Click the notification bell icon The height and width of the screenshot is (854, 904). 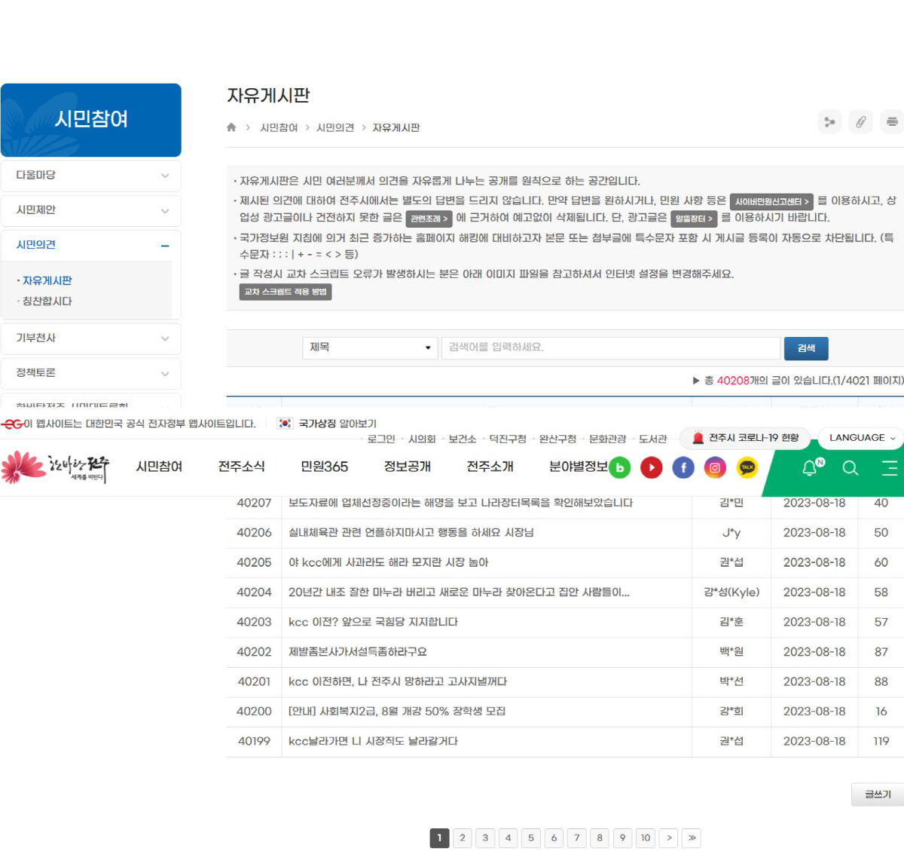(x=811, y=468)
